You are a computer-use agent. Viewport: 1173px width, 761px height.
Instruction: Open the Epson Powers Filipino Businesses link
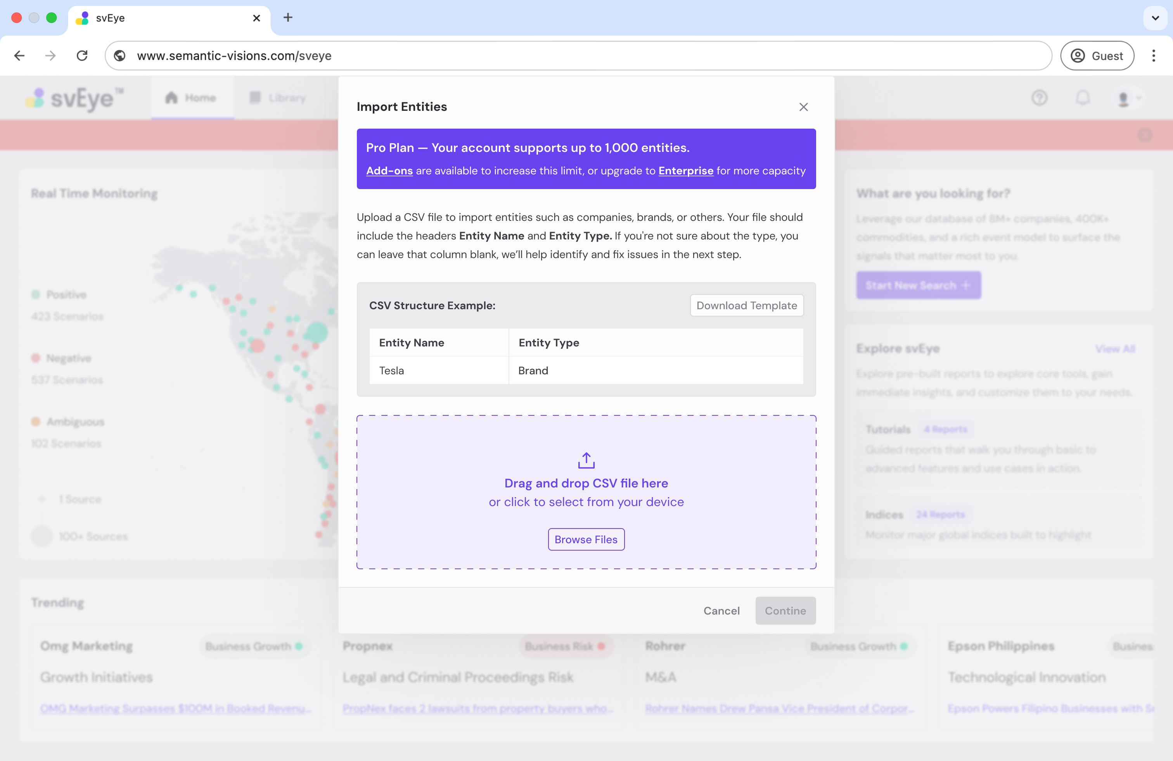coord(1051,709)
